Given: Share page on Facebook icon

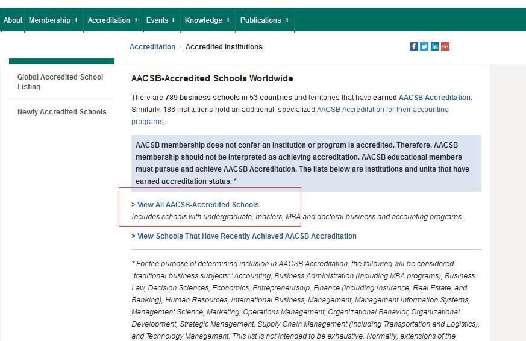Looking at the screenshot, I should [x=413, y=46].
